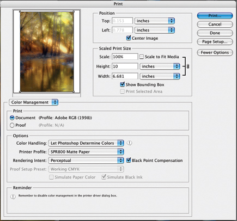
Task: Expand the Rendering Intent dropdown
Action: point(86,161)
